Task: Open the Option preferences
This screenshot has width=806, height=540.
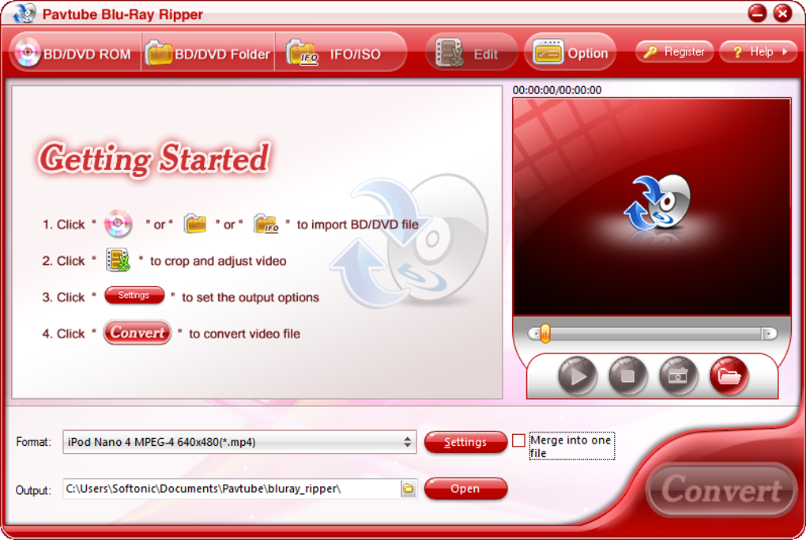Action: pyautogui.click(x=570, y=52)
